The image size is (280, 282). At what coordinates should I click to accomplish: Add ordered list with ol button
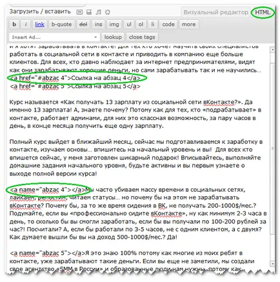click(x=141, y=25)
